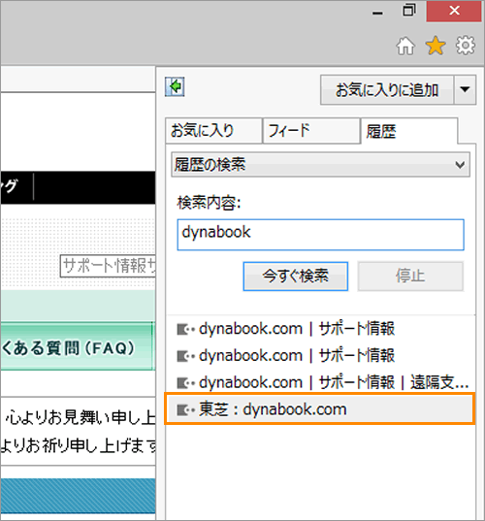Close the browser window
Screen dimensions: 485x521
454,12
